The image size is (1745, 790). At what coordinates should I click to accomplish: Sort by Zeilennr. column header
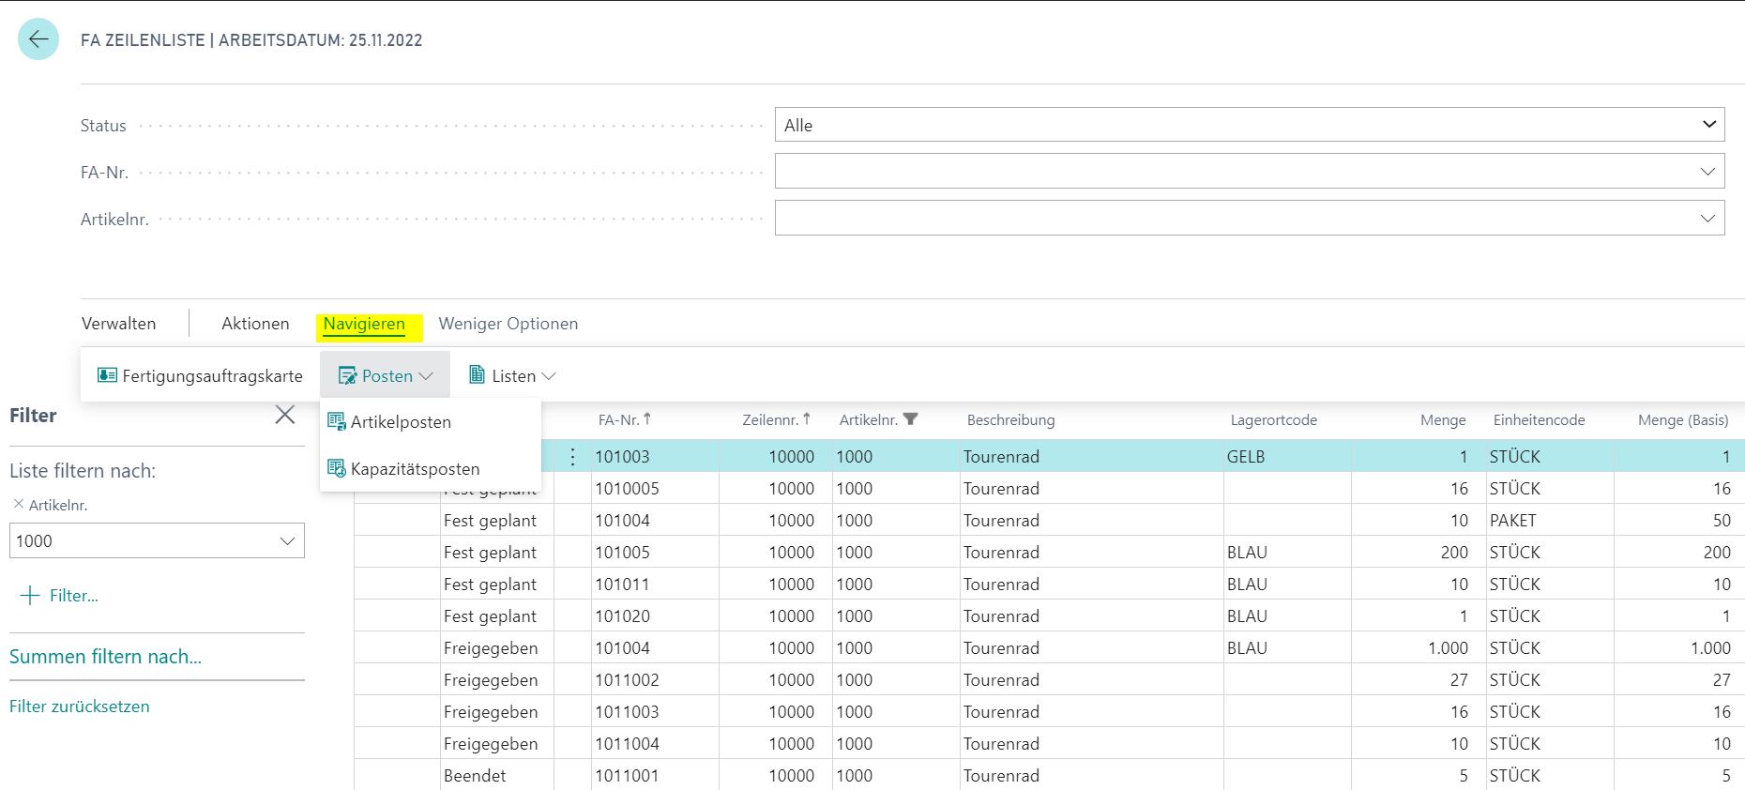pyautogui.click(x=776, y=420)
